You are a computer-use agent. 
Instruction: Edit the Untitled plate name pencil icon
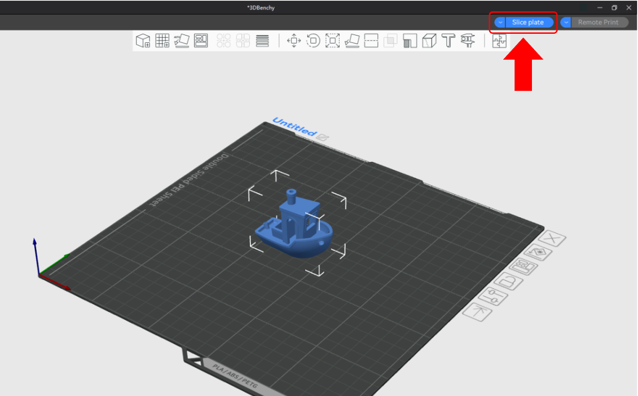(x=323, y=137)
